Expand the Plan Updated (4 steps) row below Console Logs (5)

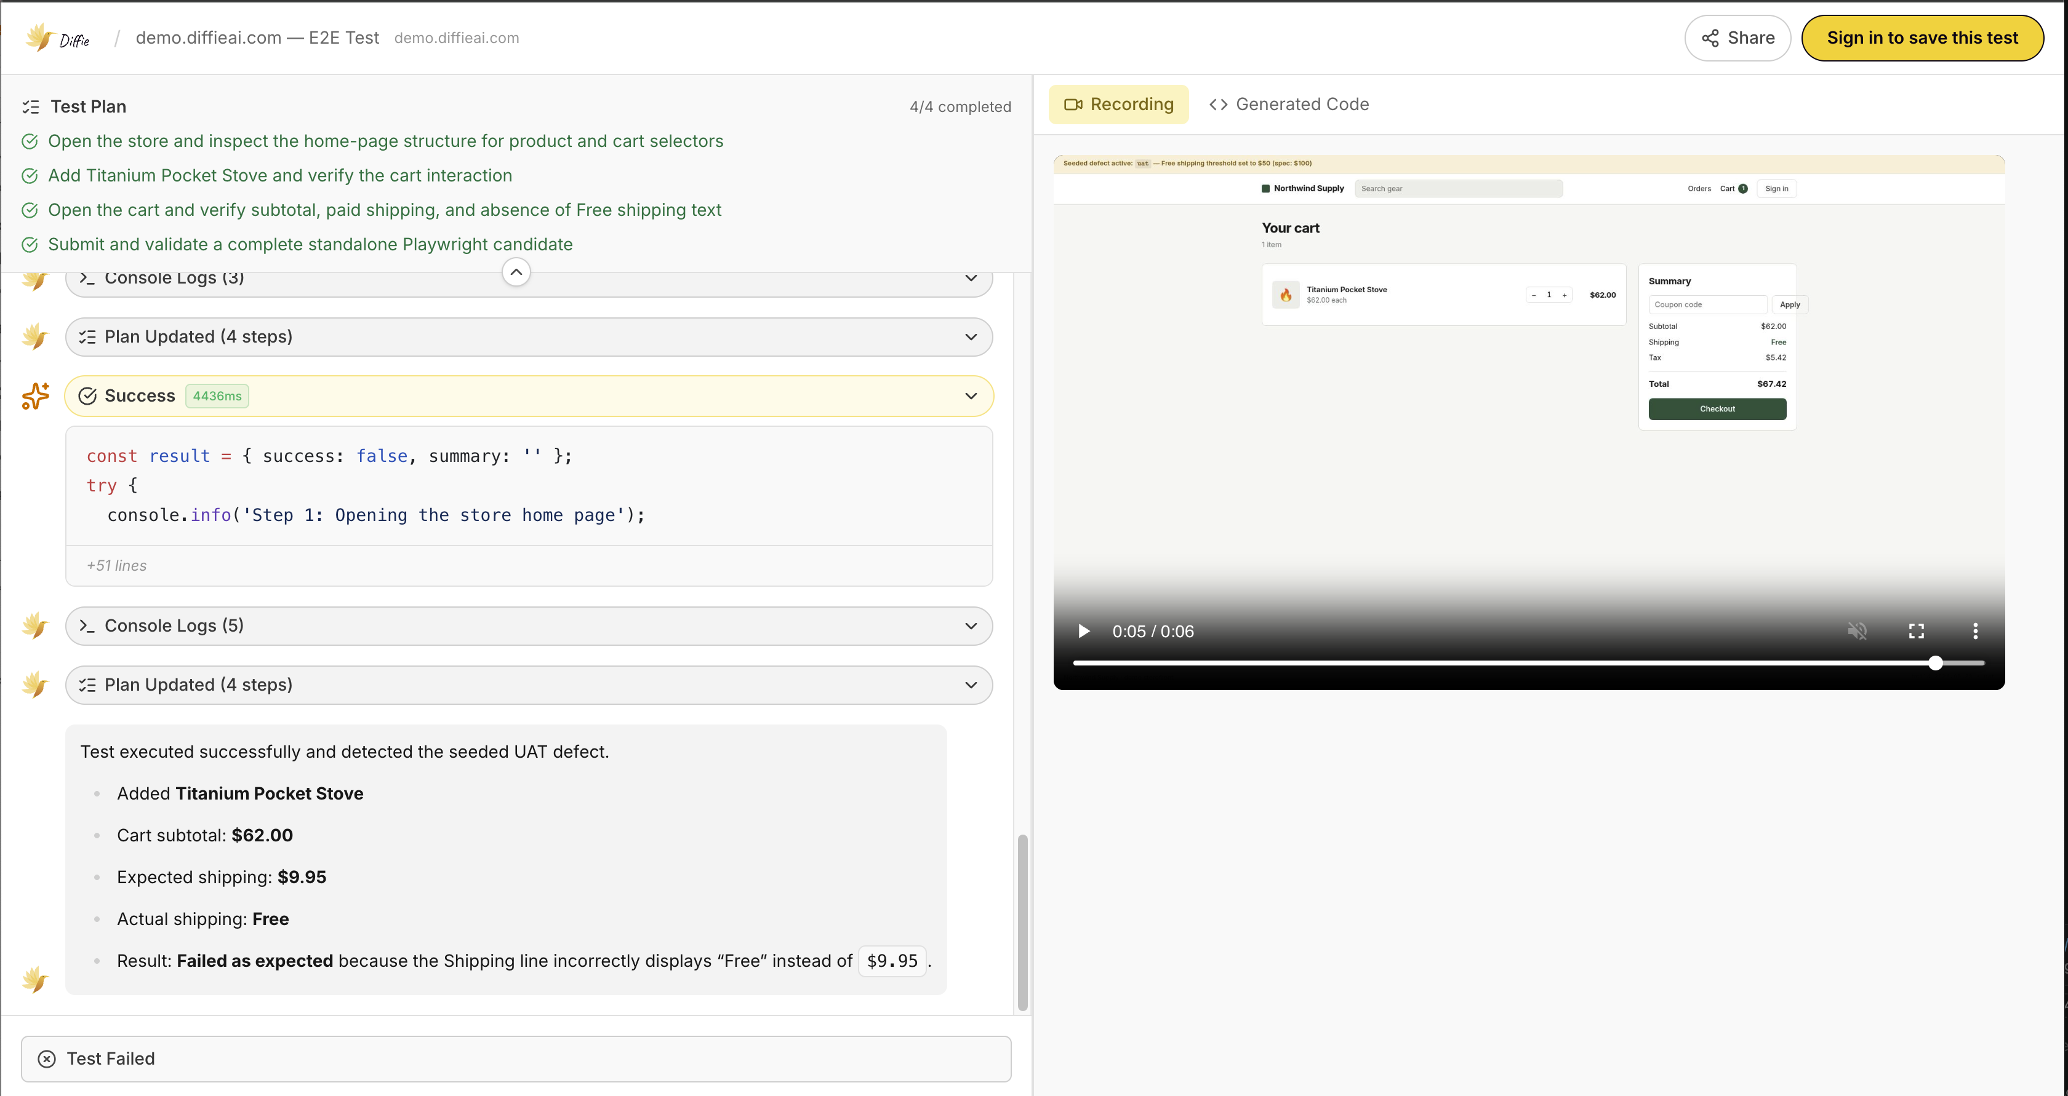pyautogui.click(x=529, y=685)
